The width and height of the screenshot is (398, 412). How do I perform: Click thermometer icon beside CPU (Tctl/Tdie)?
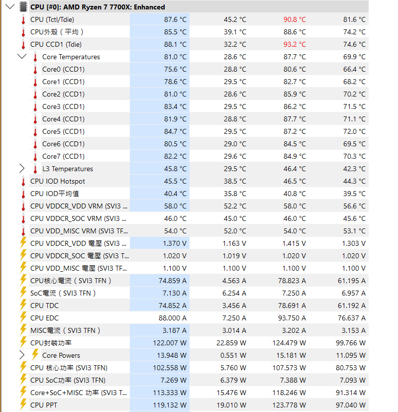tap(23, 19)
